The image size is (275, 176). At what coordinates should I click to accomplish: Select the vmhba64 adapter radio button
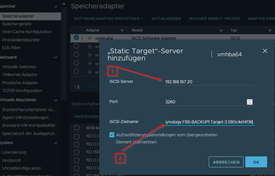76,38
